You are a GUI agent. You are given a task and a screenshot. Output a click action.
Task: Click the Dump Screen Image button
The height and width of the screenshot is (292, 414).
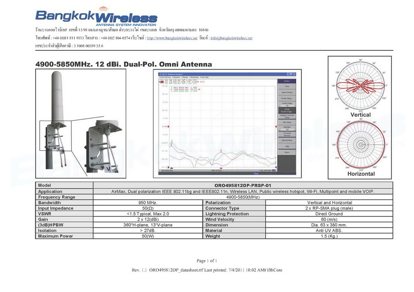[286, 110]
